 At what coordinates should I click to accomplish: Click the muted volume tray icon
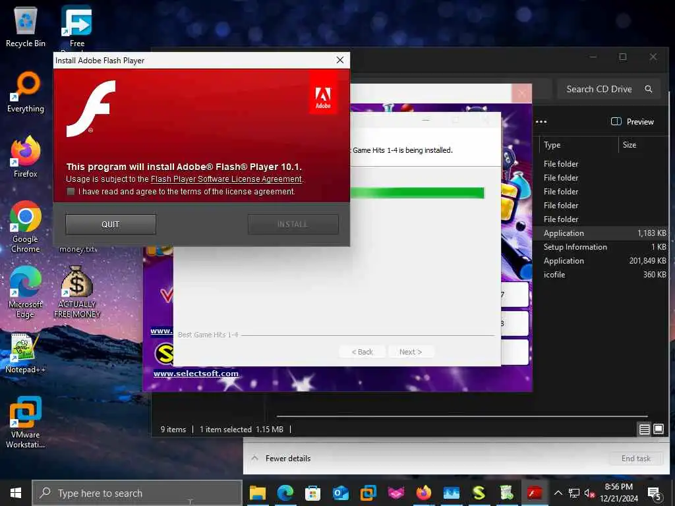(589, 493)
